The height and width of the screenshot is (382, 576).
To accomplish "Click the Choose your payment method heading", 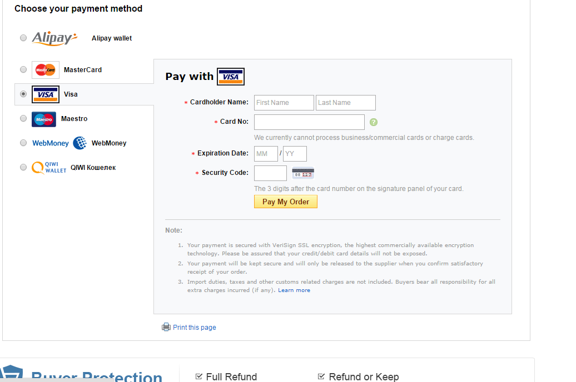I will tap(78, 8).
